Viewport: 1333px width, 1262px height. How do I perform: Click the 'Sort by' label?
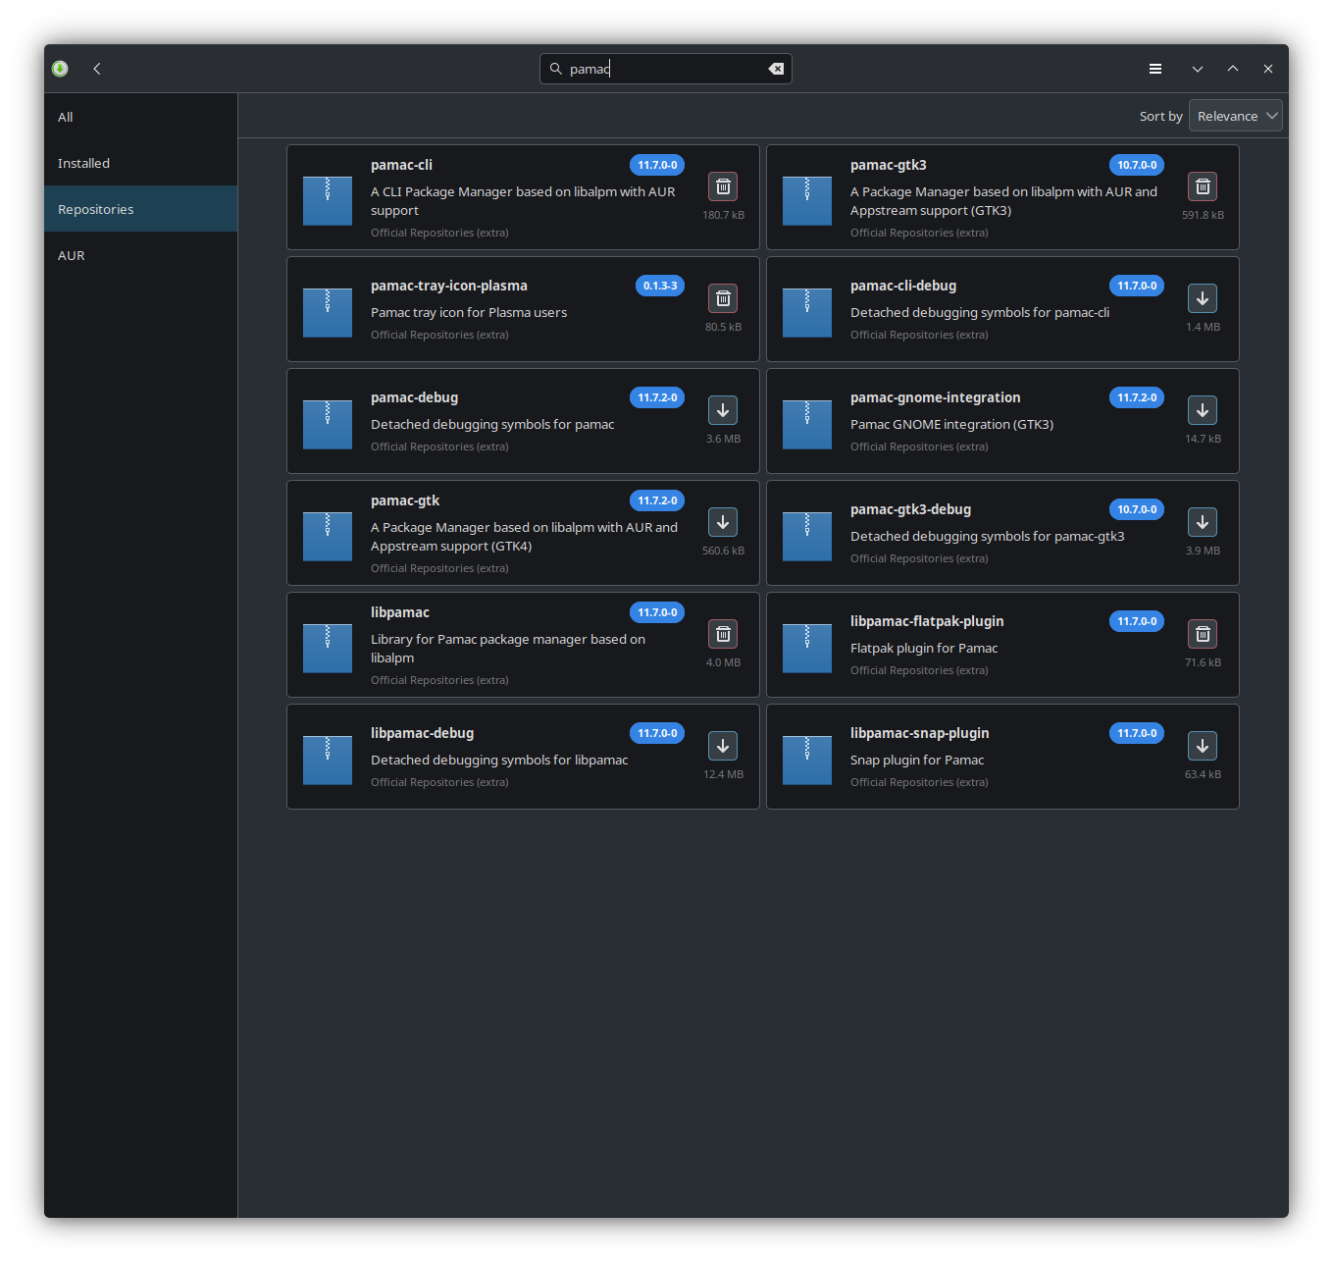(x=1161, y=116)
